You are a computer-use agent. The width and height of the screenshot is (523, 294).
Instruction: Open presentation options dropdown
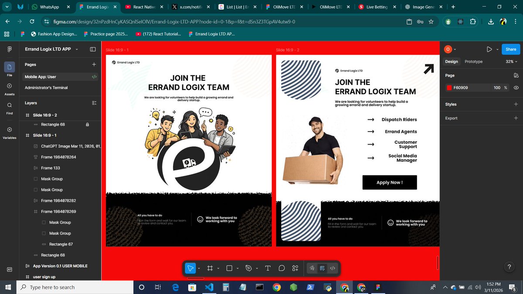pyautogui.click(x=497, y=49)
